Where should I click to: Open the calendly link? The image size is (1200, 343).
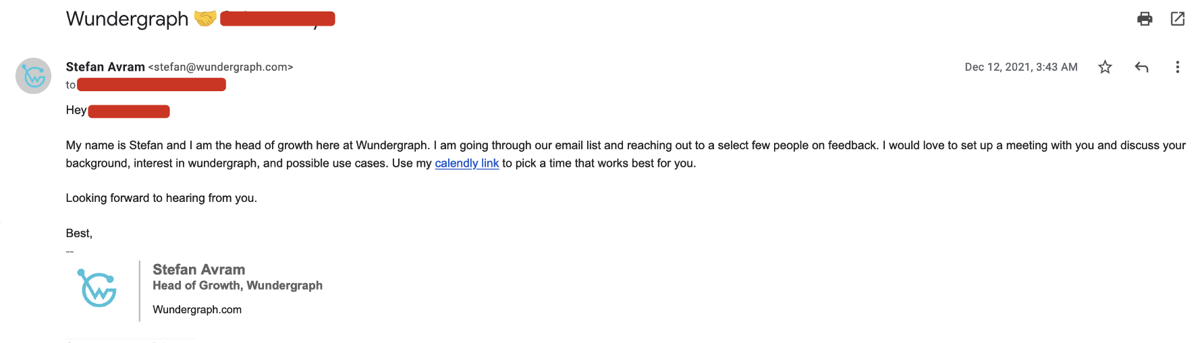click(467, 163)
